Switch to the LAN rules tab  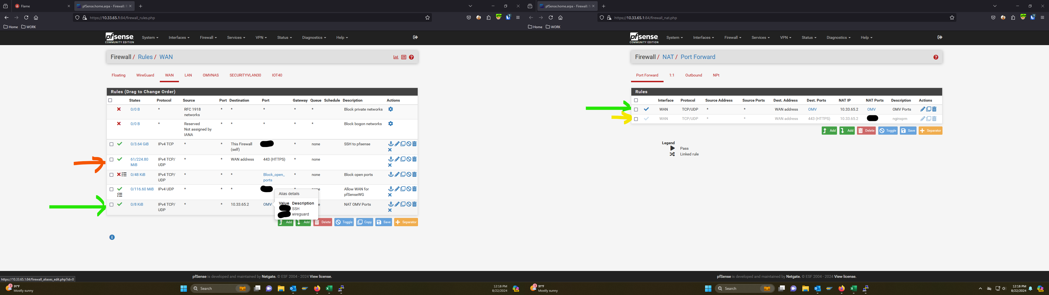(x=188, y=75)
